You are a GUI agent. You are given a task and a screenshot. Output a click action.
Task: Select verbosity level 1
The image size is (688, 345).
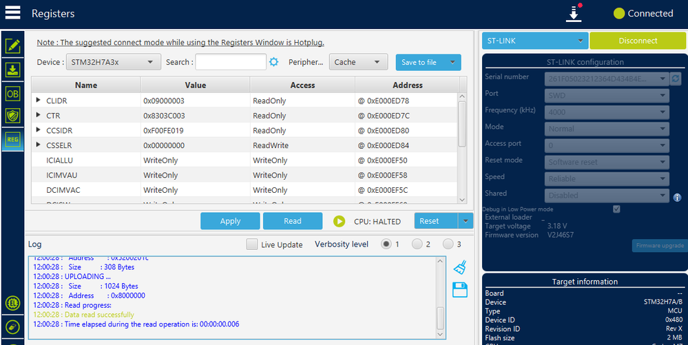(386, 244)
